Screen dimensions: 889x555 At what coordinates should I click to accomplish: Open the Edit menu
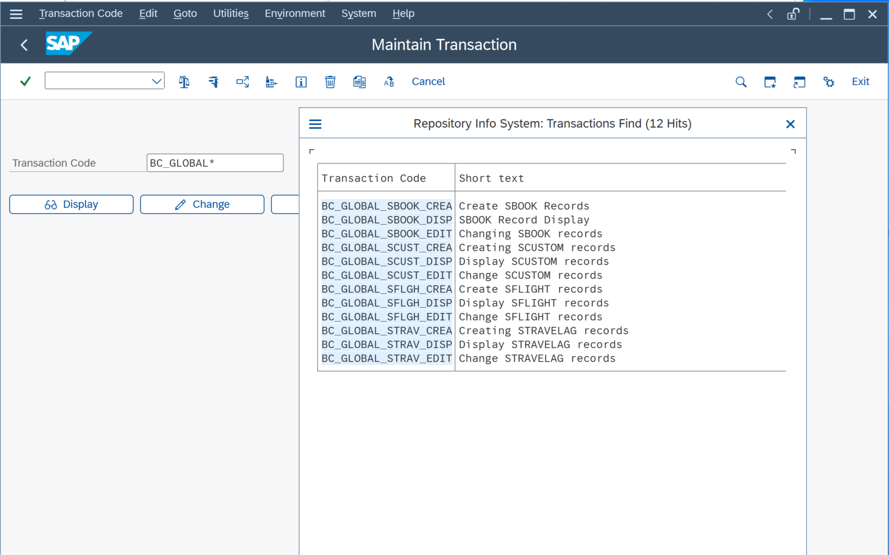click(x=148, y=13)
